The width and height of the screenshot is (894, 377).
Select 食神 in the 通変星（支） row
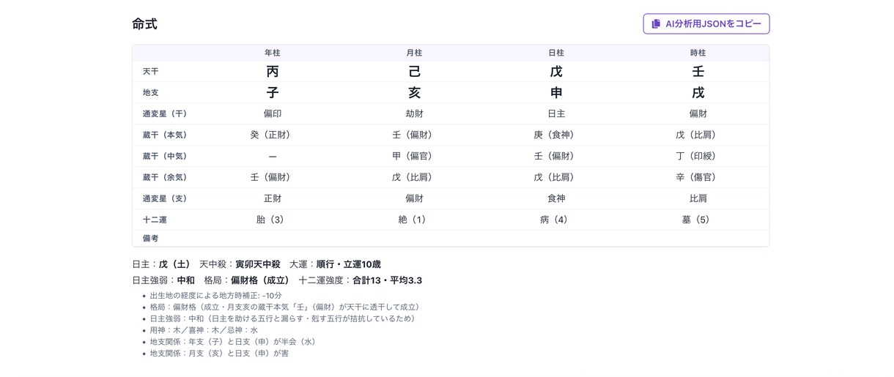[556, 199]
